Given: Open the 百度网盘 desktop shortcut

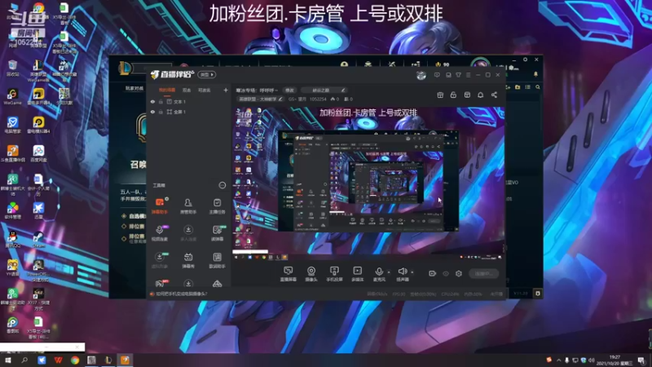Looking at the screenshot, I should tap(38, 153).
